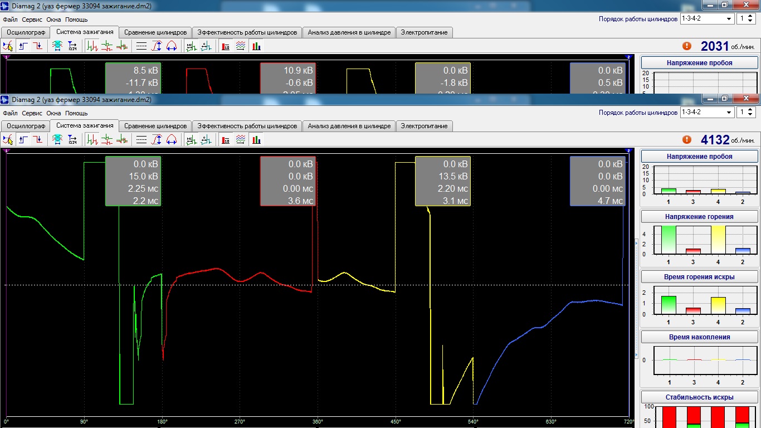The height and width of the screenshot is (428, 761).
Task: Open the Файл menu in the 4132 rpm window
Action: (x=10, y=113)
